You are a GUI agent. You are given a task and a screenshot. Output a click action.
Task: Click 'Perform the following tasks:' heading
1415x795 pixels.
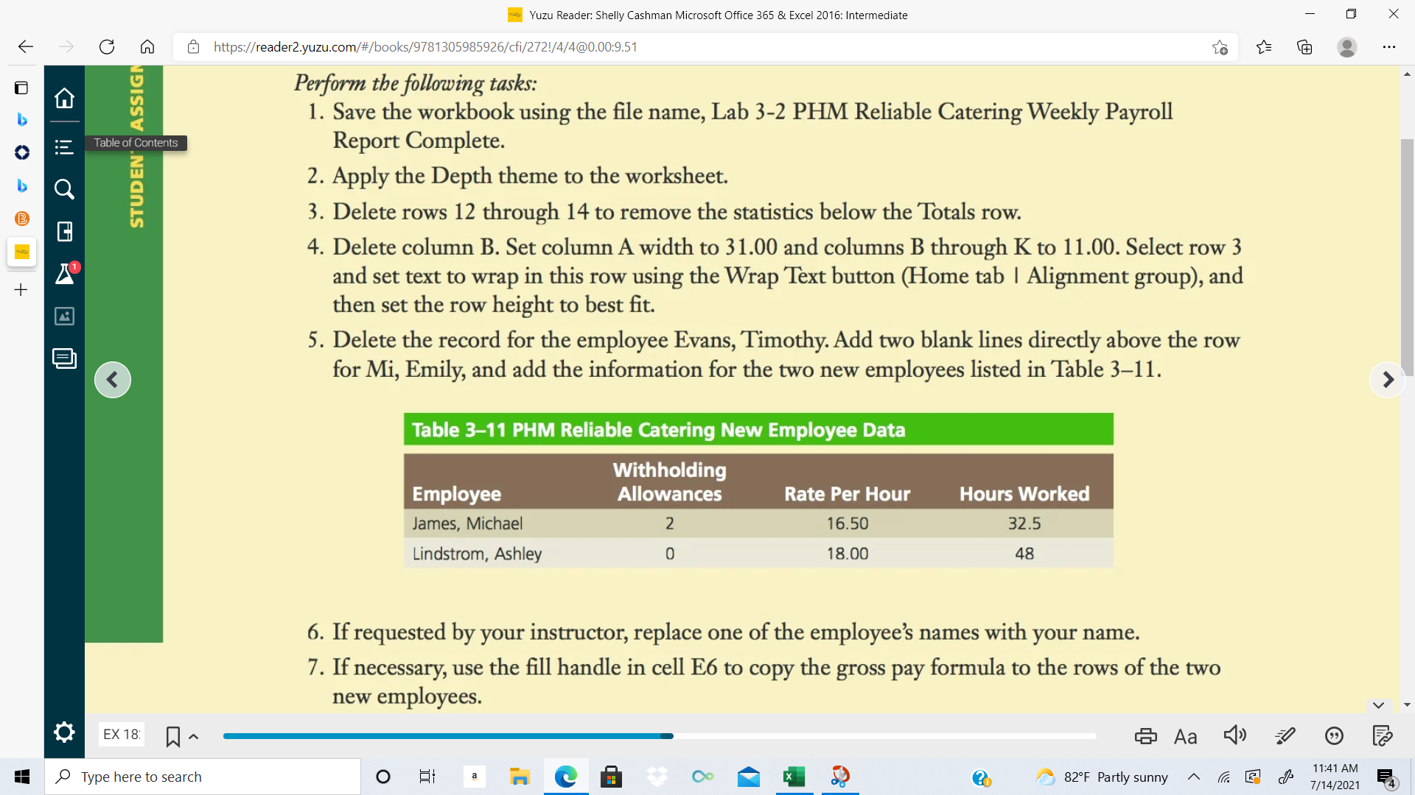point(416,83)
